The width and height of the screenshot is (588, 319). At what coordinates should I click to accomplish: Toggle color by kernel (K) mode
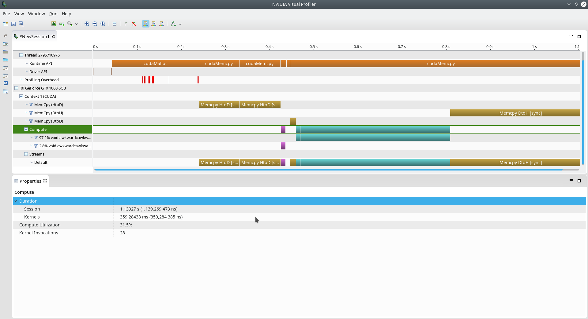146,24
